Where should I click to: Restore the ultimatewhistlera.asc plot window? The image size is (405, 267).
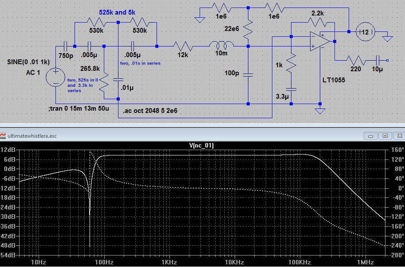pyautogui.click(x=385, y=135)
